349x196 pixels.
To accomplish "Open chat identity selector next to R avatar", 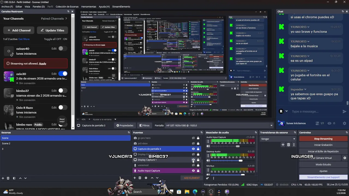I will 286,111.
